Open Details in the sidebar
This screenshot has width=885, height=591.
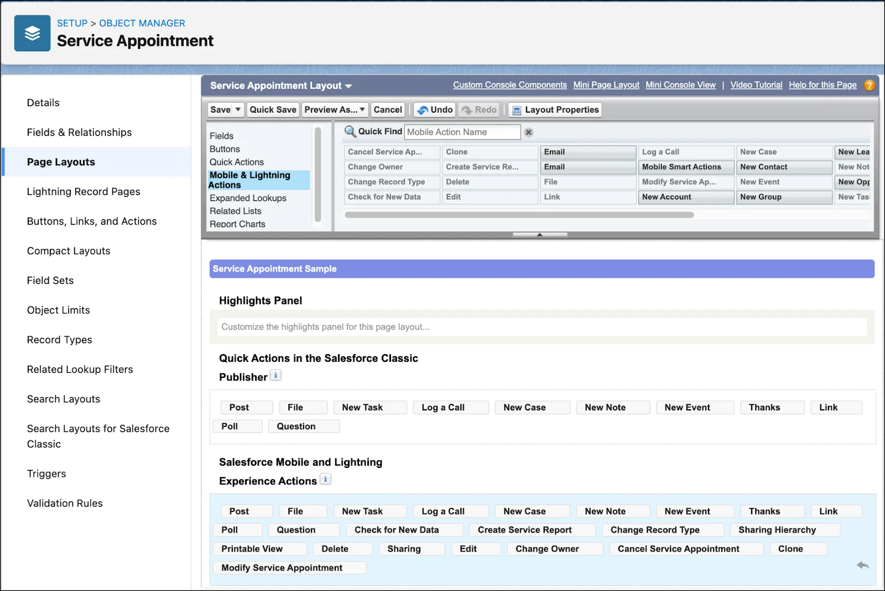(43, 103)
